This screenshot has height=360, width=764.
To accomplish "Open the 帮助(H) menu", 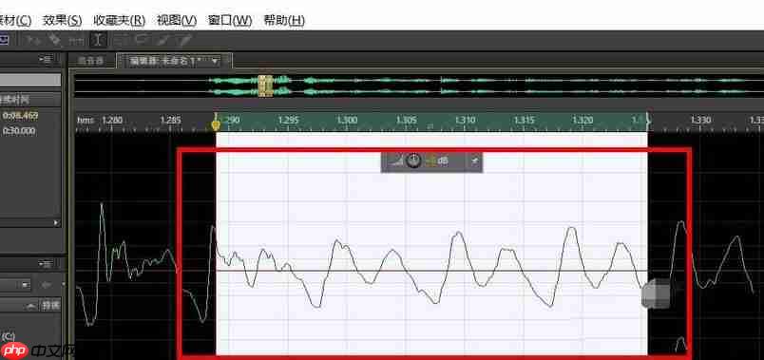I will 284,21.
